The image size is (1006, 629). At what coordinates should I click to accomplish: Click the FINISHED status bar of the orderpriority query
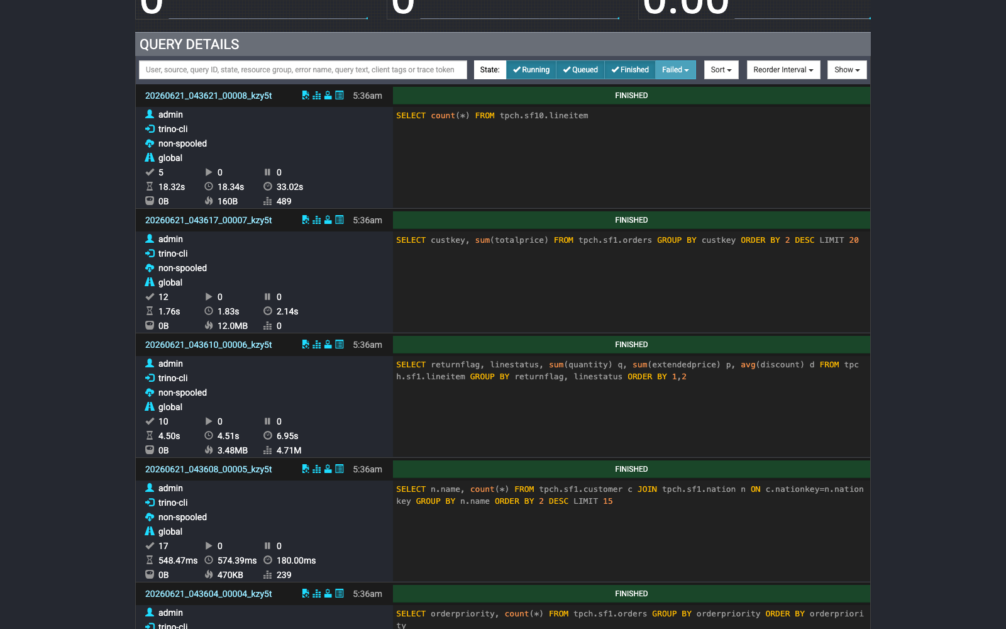[x=631, y=594]
